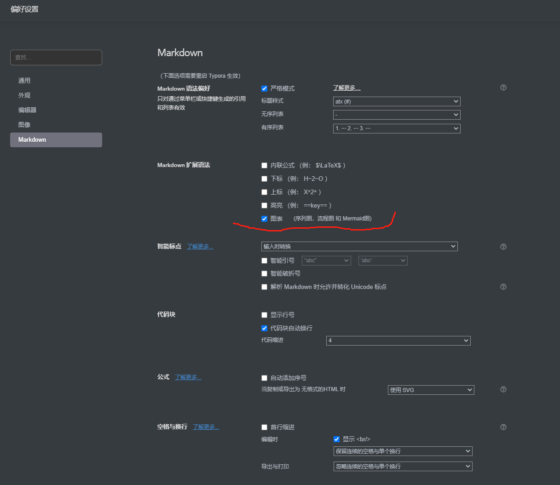Viewport: 560px width, 485px height.
Task: Open help icon beside 智能标点 dropdown
Action: pos(503,247)
